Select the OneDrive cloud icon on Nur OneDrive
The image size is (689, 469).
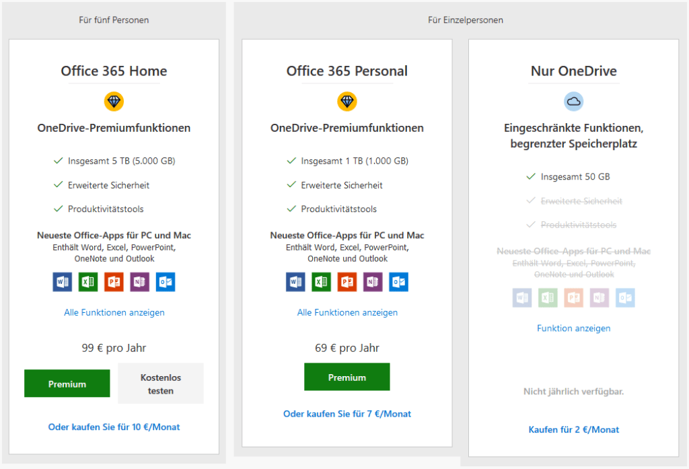[x=573, y=101]
